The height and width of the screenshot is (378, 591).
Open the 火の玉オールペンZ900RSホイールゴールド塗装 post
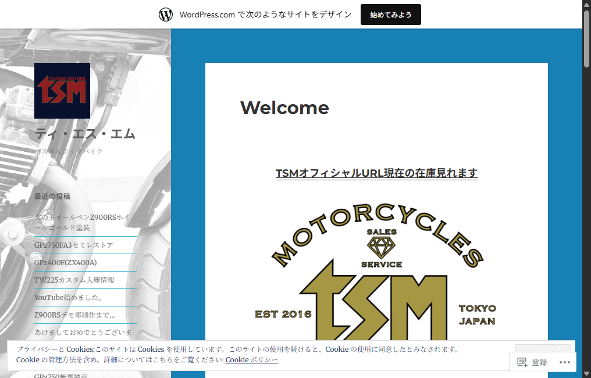pyautogui.click(x=82, y=222)
